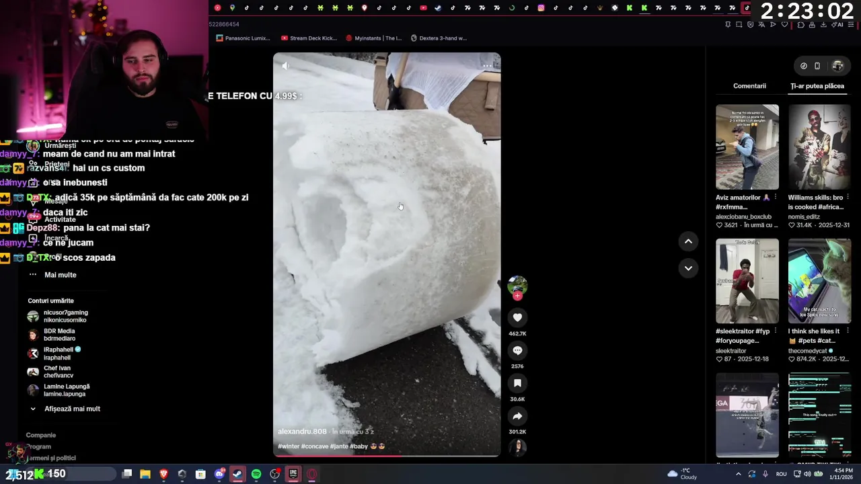Screen dimensions: 861x484
Task: Open Lamine Lapungă followed account
Action: coord(59,390)
